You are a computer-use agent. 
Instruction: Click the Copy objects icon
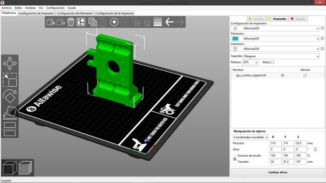93,22
